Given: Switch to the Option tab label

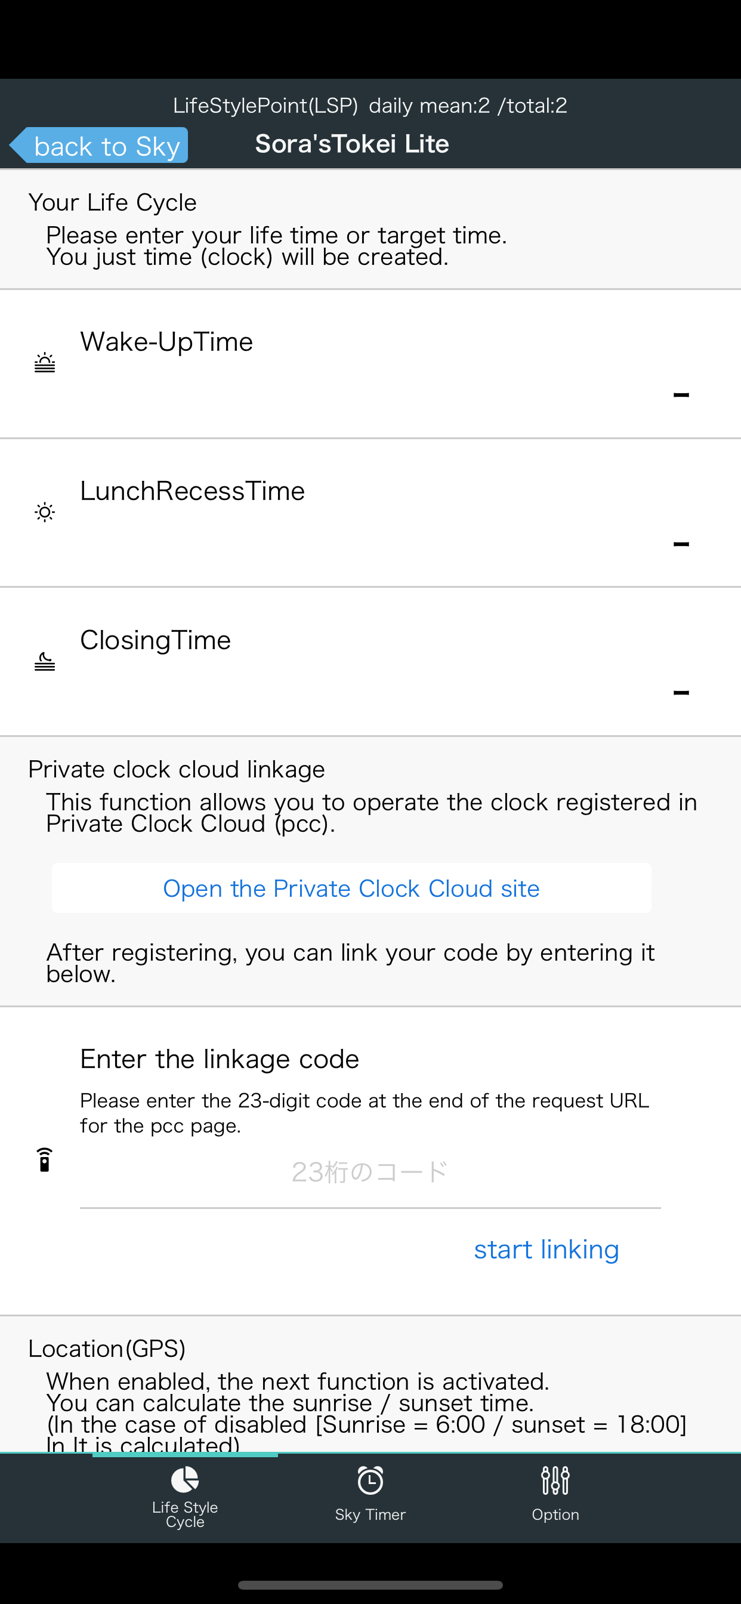Looking at the screenshot, I should [555, 1514].
